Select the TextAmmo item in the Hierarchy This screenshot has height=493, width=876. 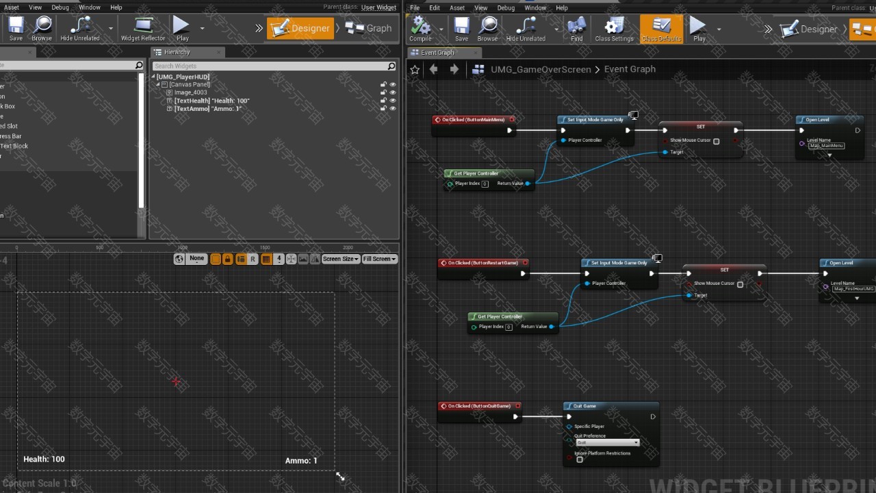point(207,109)
